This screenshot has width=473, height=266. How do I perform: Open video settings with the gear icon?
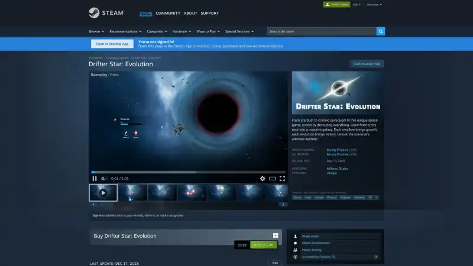263,179
